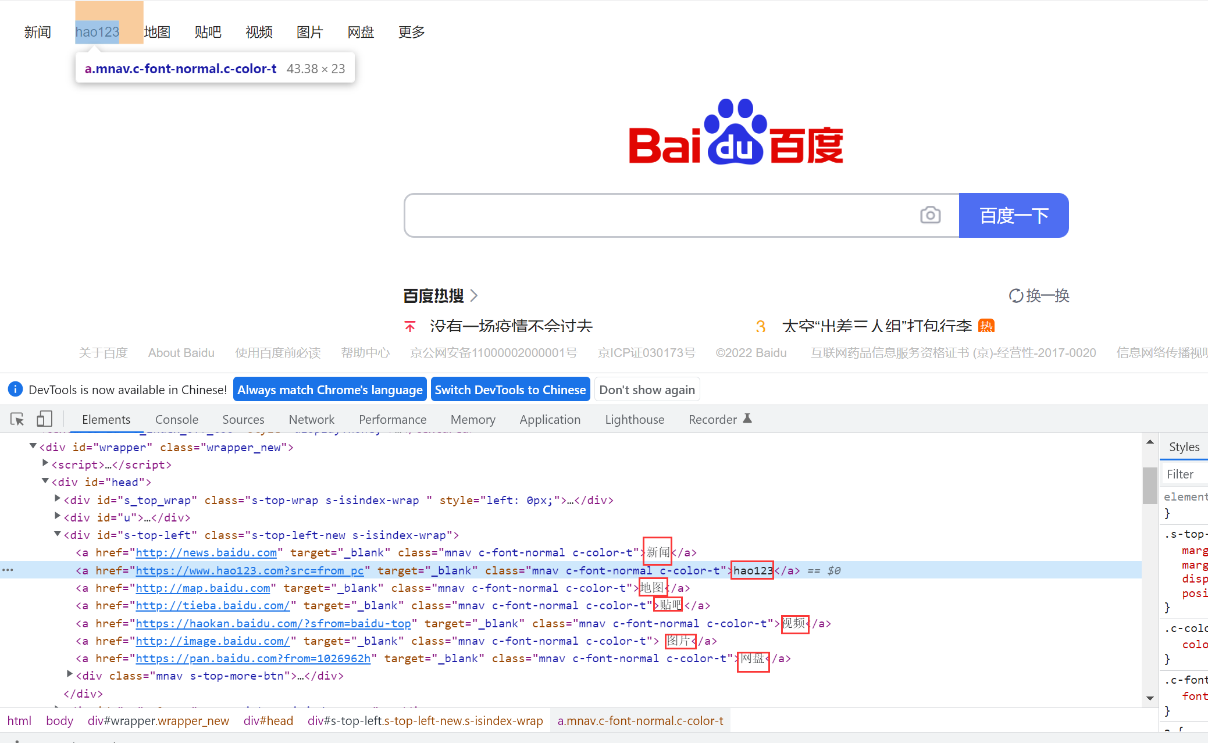Image resolution: width=1208 pixels, height=743 pixels.
Task: Switch to the Elements tab
Action: point(106,419)
